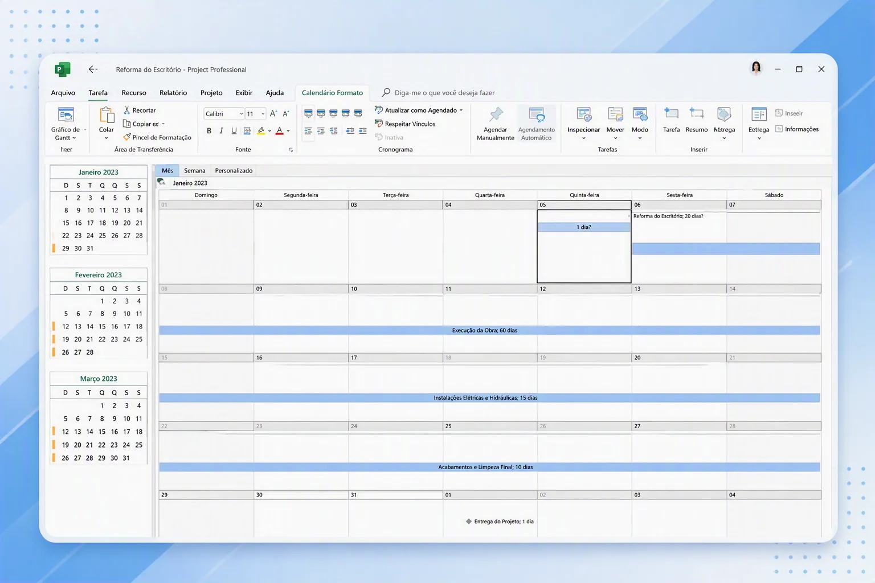
Task: Select Instalações Elétricas e Hidráulicas task bar
Action: [489, 398]
